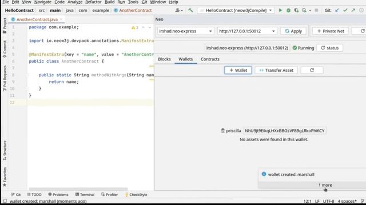Click the '1 more' notifications link
366x205 pixels.
(x=325, y=185)
